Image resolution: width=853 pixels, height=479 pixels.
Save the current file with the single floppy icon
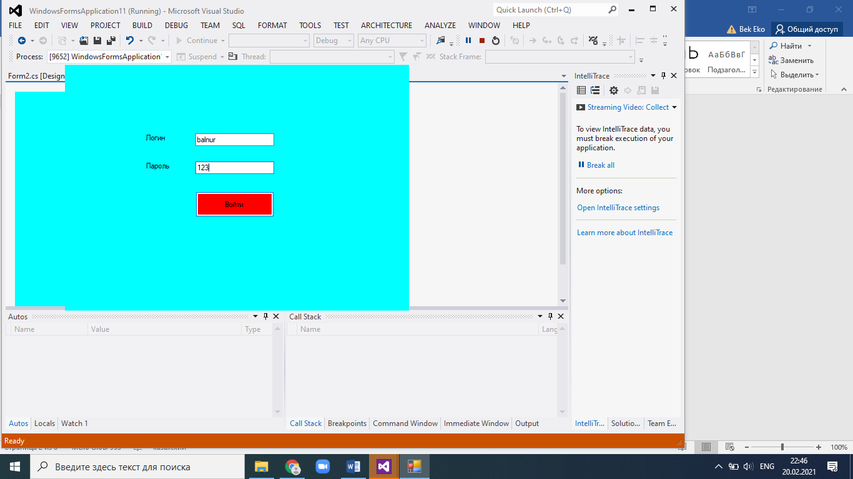[97, 41]
